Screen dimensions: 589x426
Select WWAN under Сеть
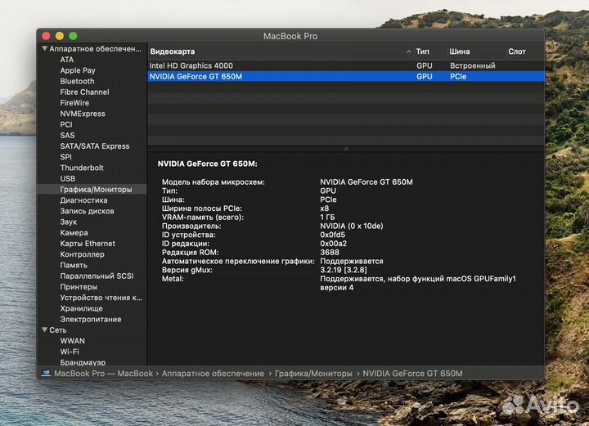[x=72, y=341]
